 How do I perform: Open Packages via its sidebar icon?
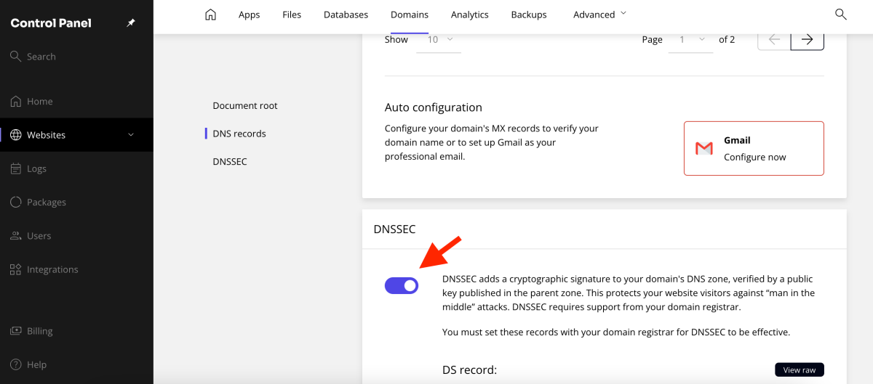pyautogui.click(x=15, y=202)
